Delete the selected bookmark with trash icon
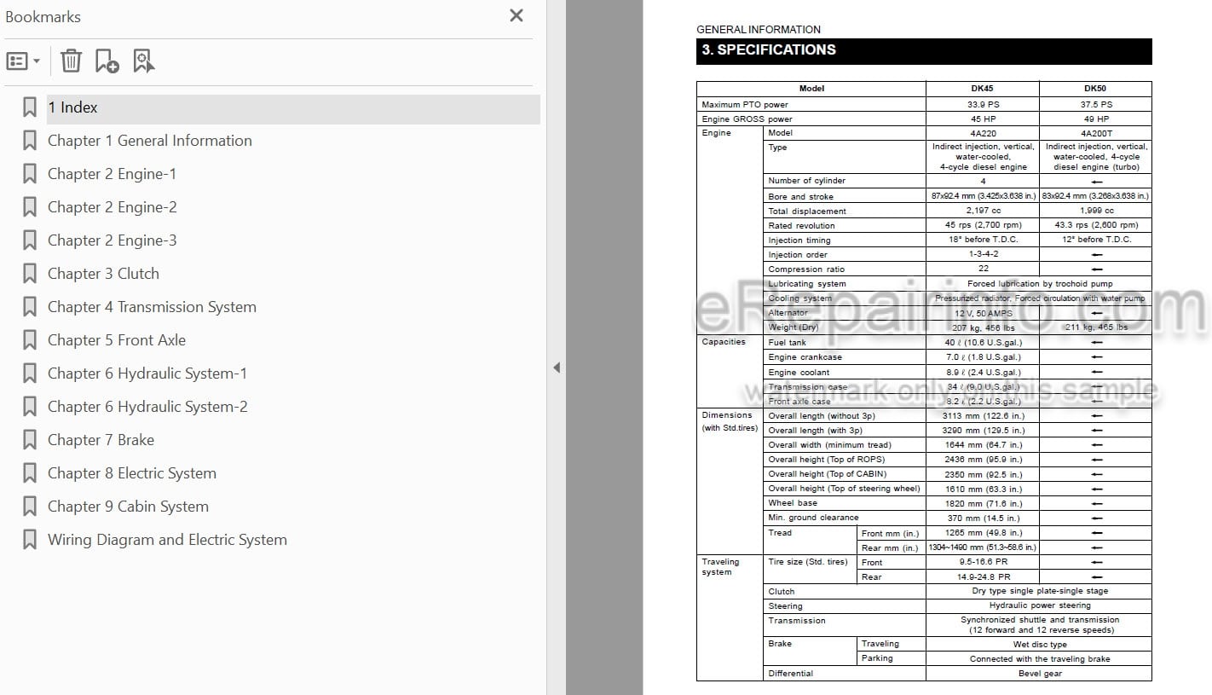The height and width of the screenshot is (695, 1212). (71, 61)
